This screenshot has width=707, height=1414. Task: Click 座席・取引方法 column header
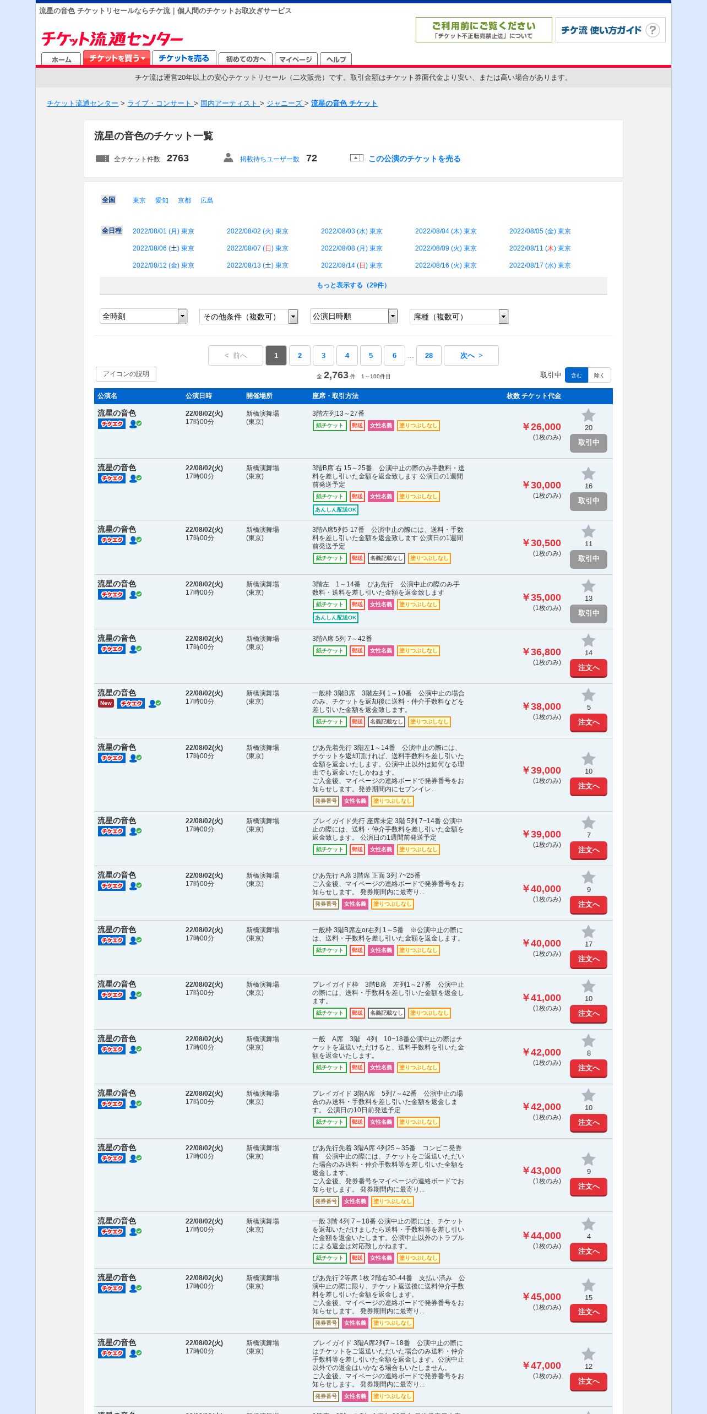point(335,396)
